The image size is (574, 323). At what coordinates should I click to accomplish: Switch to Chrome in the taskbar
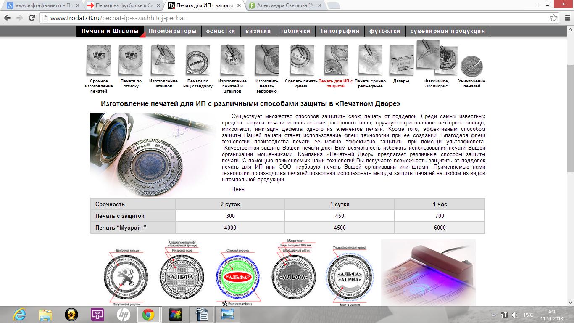pyautogui.click(x=149, y=315)
